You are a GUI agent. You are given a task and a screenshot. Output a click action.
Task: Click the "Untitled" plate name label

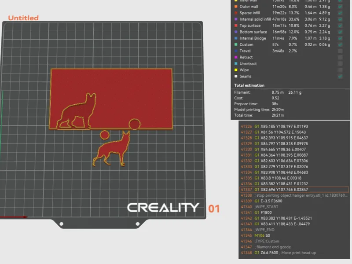tap(23, 18)
